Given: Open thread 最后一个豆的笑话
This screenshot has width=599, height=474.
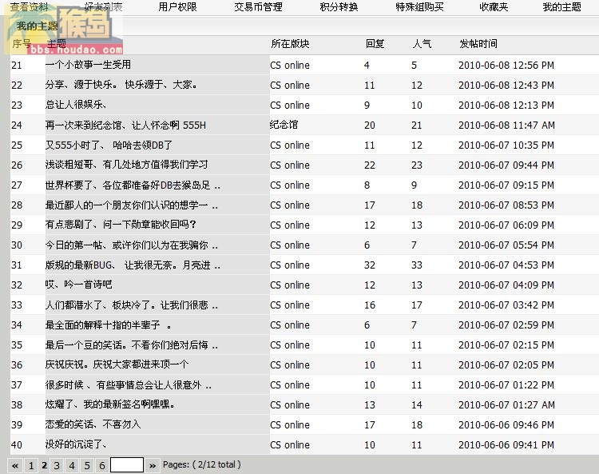Looking at the screenshot, I should (132, 345).
